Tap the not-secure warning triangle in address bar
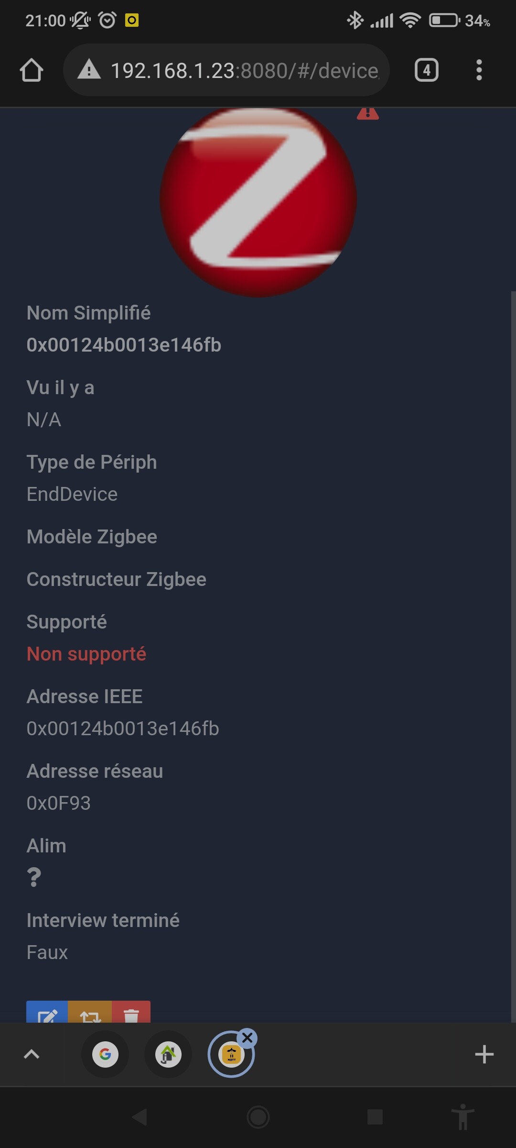The width and height of the screenshot is (516, 1148). [x=89, y=70]
